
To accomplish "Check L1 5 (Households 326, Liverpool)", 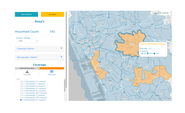I will click(21, 93).
